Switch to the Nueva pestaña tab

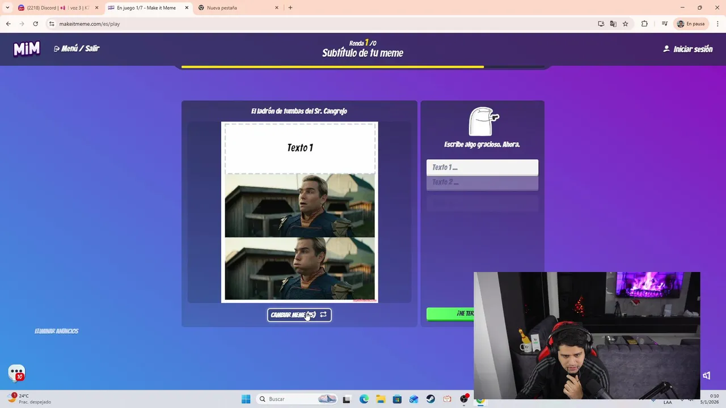(x=238, y=8)
